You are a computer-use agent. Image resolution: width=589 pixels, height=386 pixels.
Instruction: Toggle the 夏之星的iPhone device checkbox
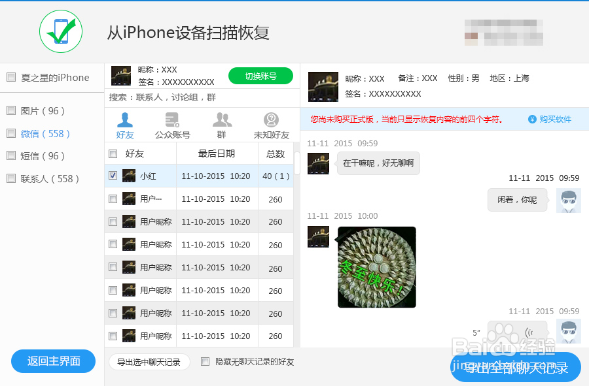coord(11,77)
